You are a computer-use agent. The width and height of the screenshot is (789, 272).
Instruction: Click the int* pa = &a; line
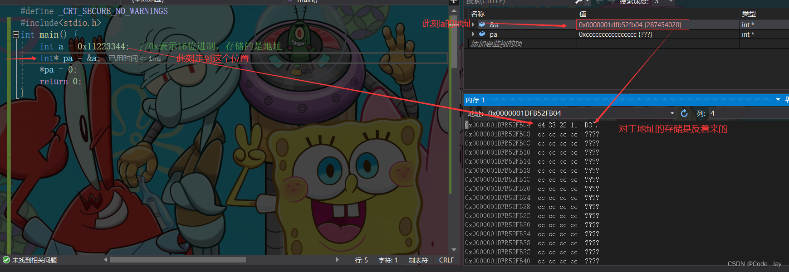click(70, 58)
